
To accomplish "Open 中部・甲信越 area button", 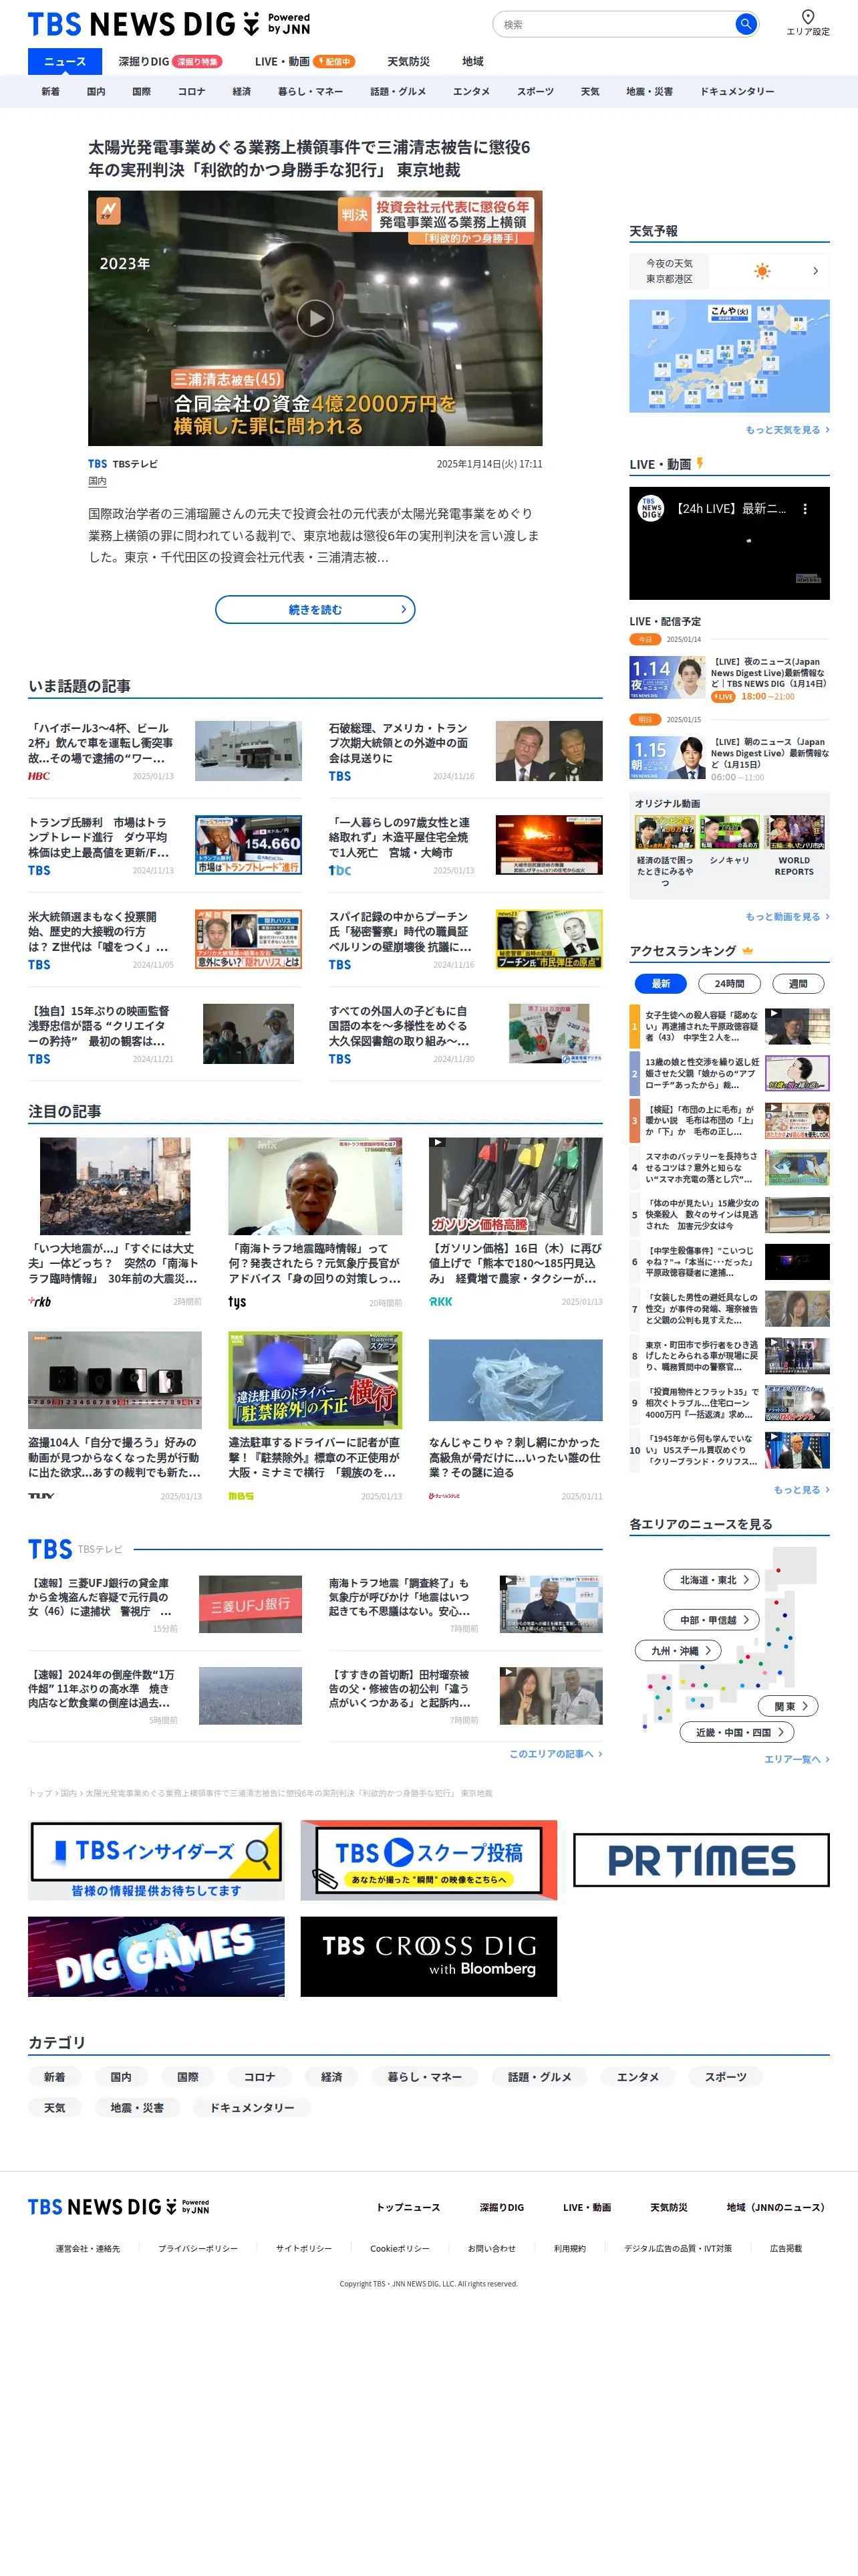I will (712, 1620).
